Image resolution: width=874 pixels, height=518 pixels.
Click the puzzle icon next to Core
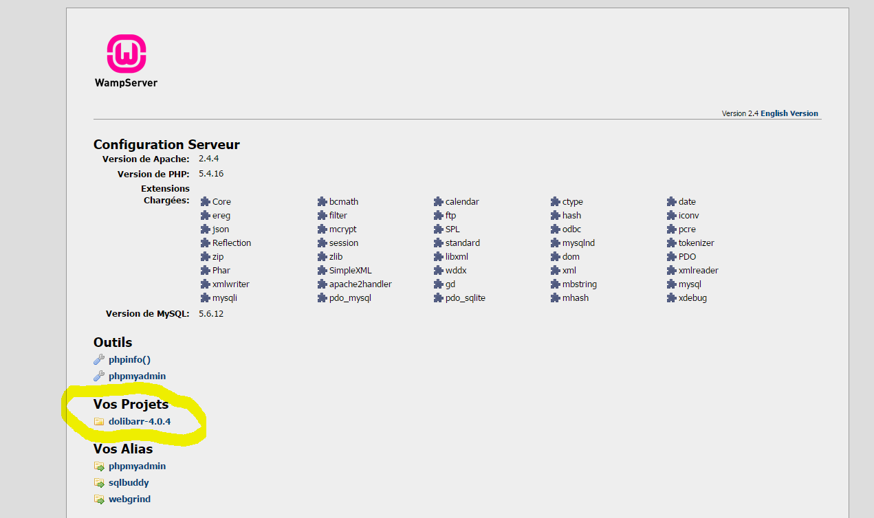point(206,201)
